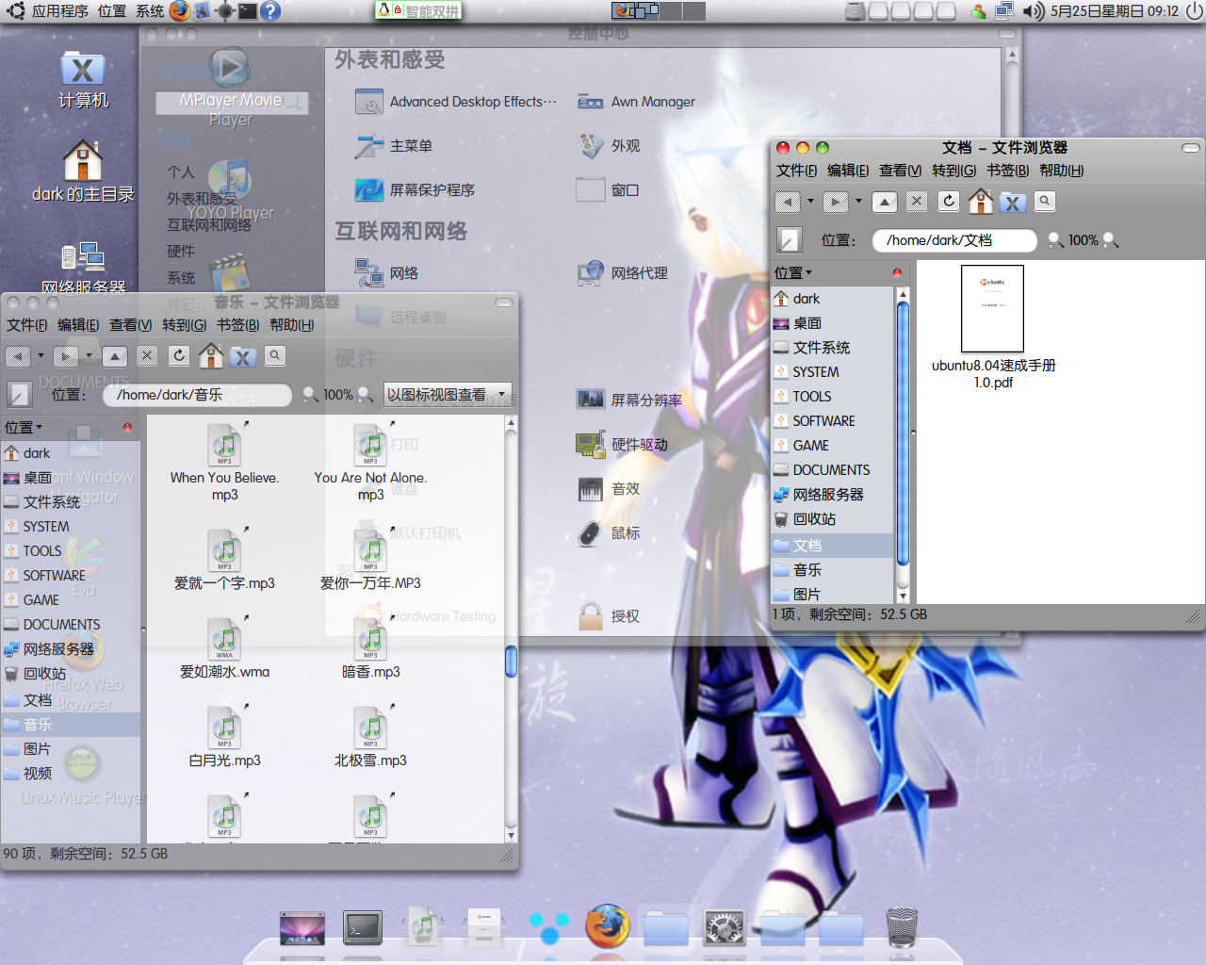Toggle the location edit button in 文档 browser

point(790,239)
